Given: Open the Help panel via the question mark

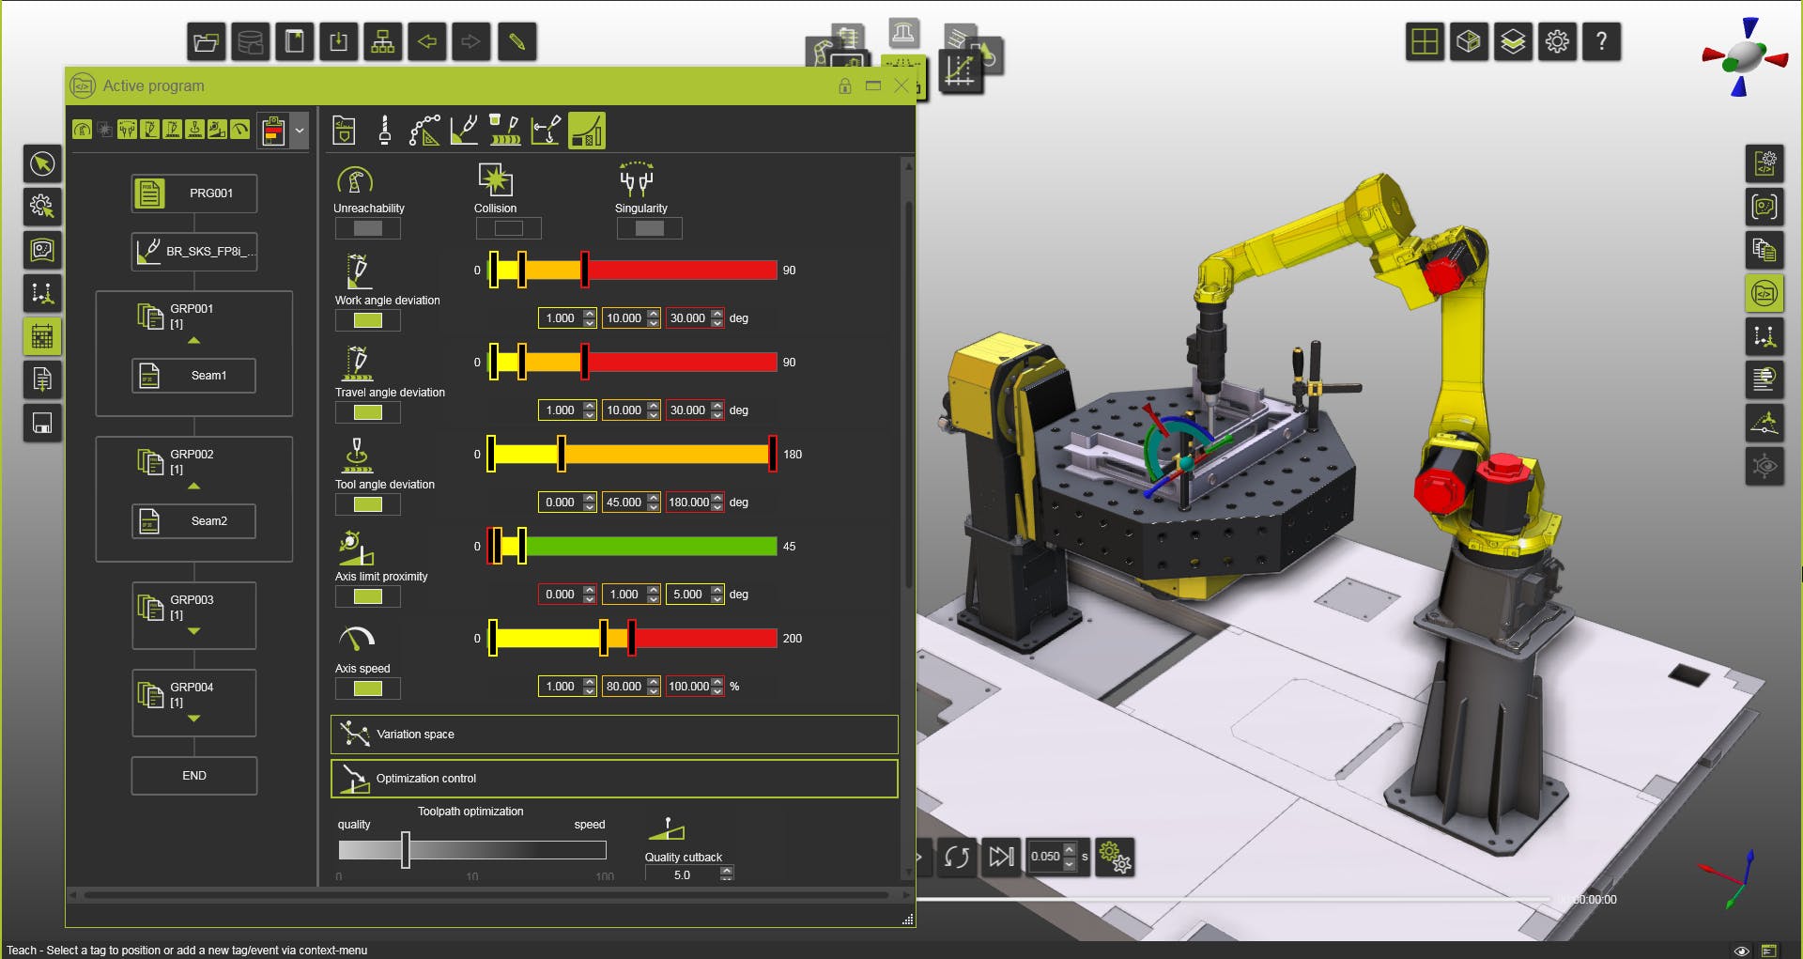Looking at the screenshot, I should [x=1601, y=41].
